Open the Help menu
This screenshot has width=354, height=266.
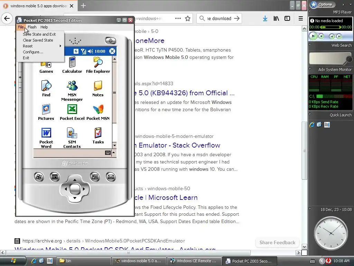[x=44, y=27]
